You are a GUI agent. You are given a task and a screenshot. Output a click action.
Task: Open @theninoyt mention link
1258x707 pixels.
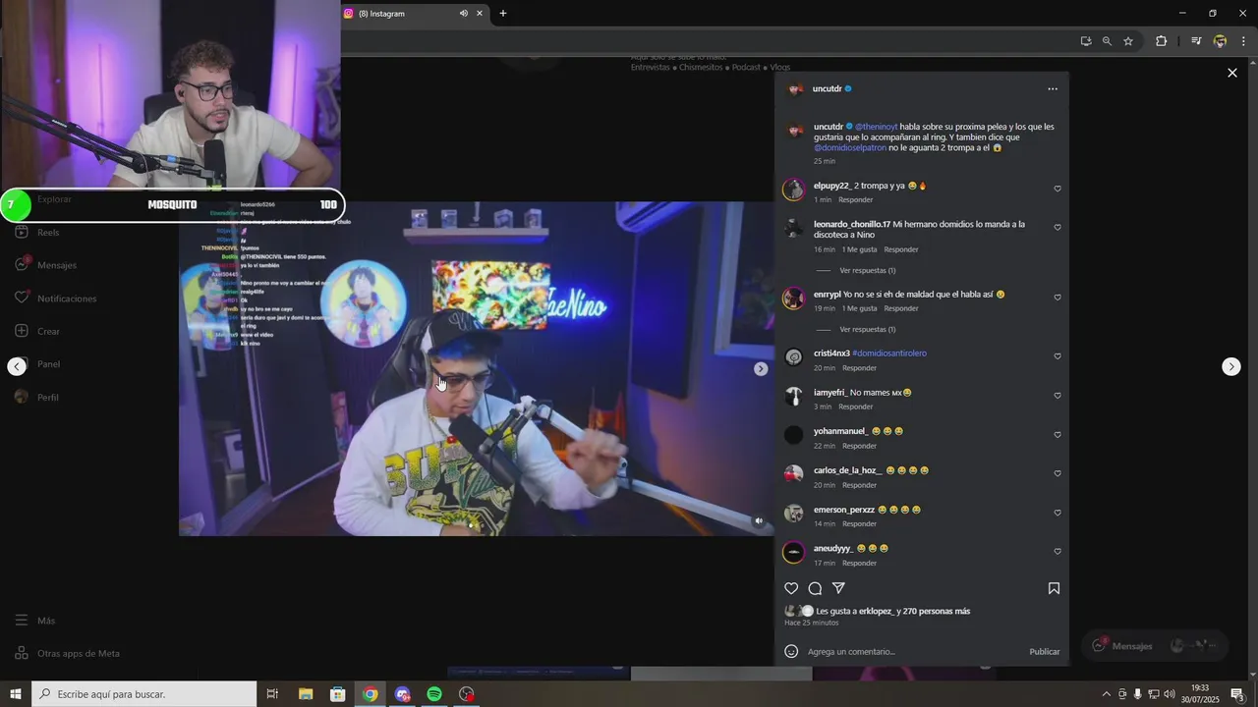[x=876, y=127]
